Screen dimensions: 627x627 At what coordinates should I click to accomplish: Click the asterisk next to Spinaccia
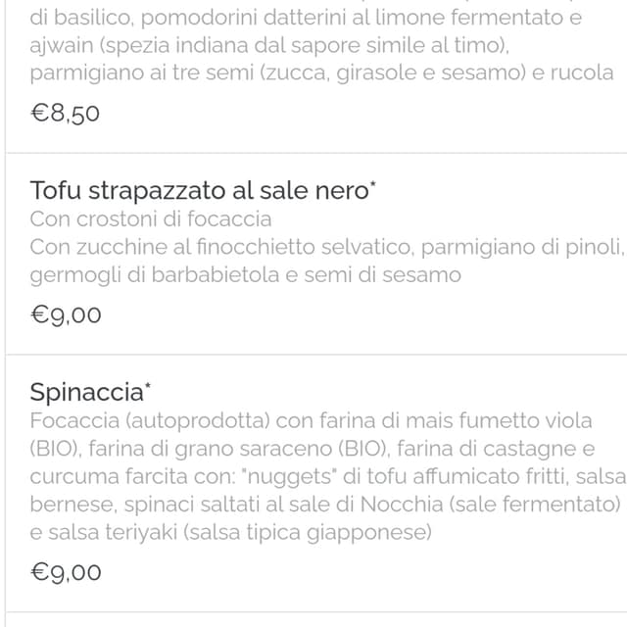click(x=148, y=385)
